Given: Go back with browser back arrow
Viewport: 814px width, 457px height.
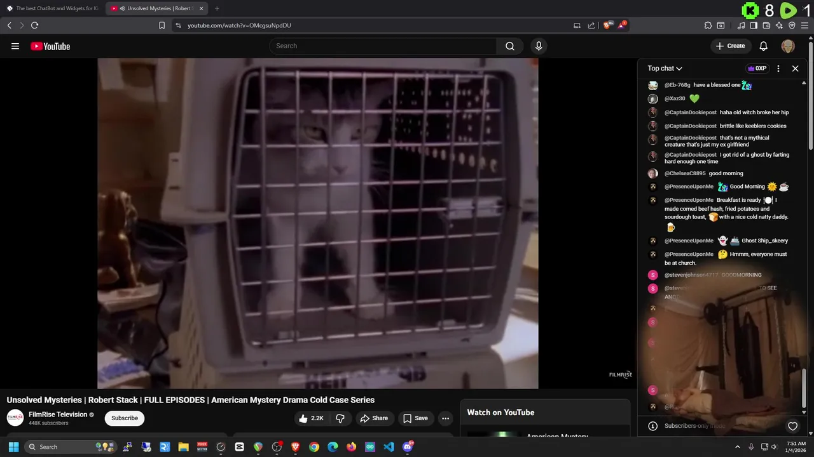Looking at the screenshot, I should [x=9, y=25].
